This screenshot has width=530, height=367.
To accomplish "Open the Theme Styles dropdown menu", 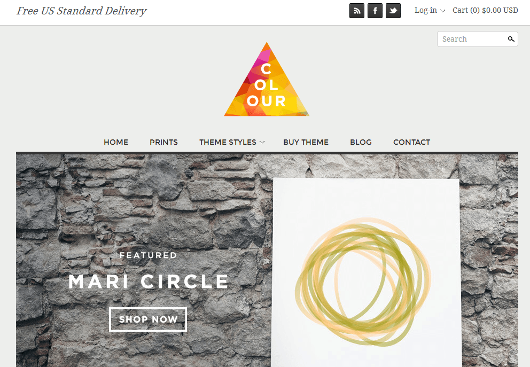I will click(x=231, y=142).
